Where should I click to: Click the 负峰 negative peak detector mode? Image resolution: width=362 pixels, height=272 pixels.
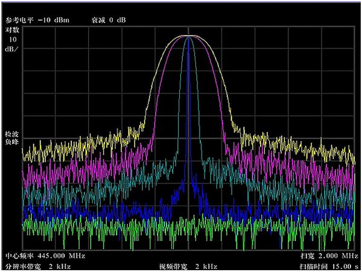tap(11, 143)
